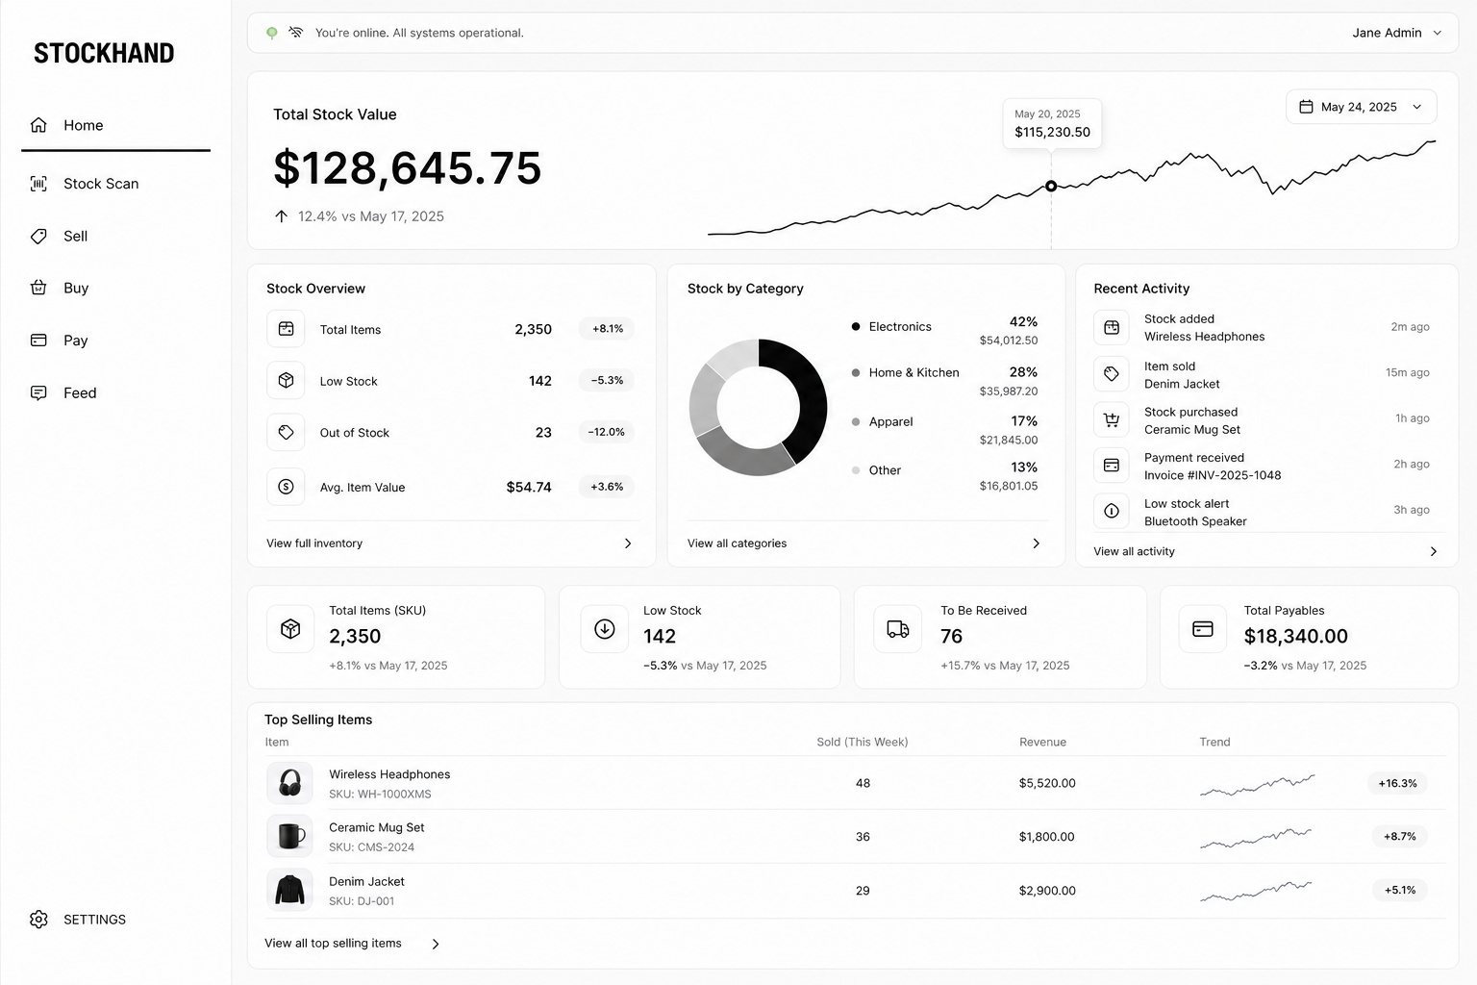Click the Avg. Item Value dollar icon
Screen dimensions: 1477x985
click(286, 487)
